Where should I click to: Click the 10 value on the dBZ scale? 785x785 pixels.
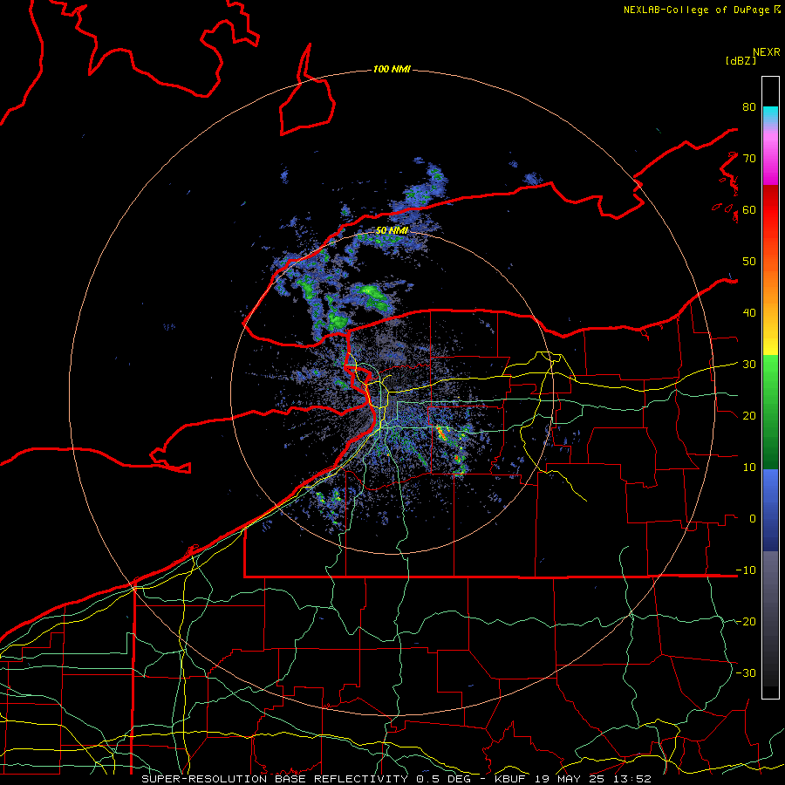(x=749, y=468)
